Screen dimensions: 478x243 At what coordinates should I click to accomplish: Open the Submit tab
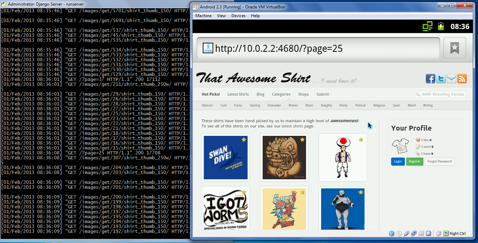point(323,94)
